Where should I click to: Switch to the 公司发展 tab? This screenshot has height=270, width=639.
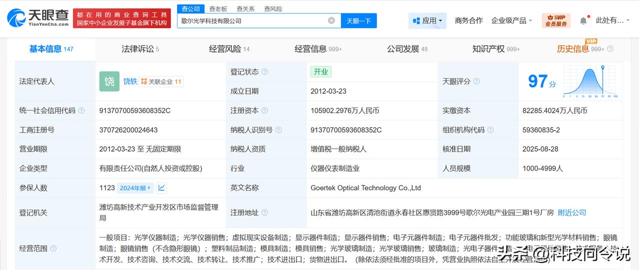[x=407, y=49]
